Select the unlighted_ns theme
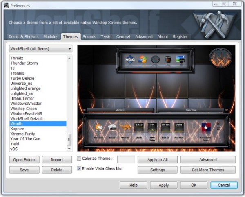The width and height of the screenshot is (245, 197). point(38,93)
